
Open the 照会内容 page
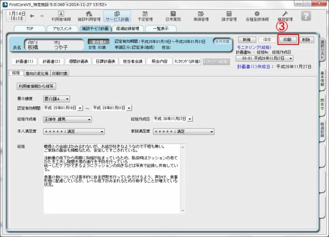click(159, 62)
